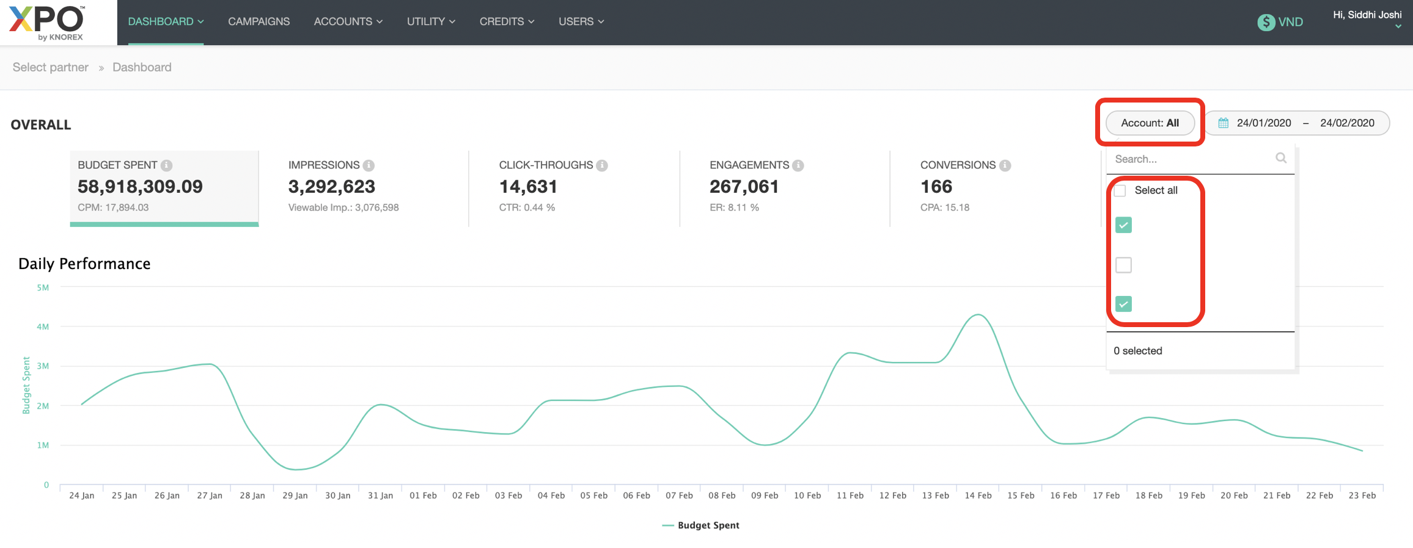The image size is (1413, 548).
Task: Check the unchecked middle account checkbox
Action: [1123, 265]
